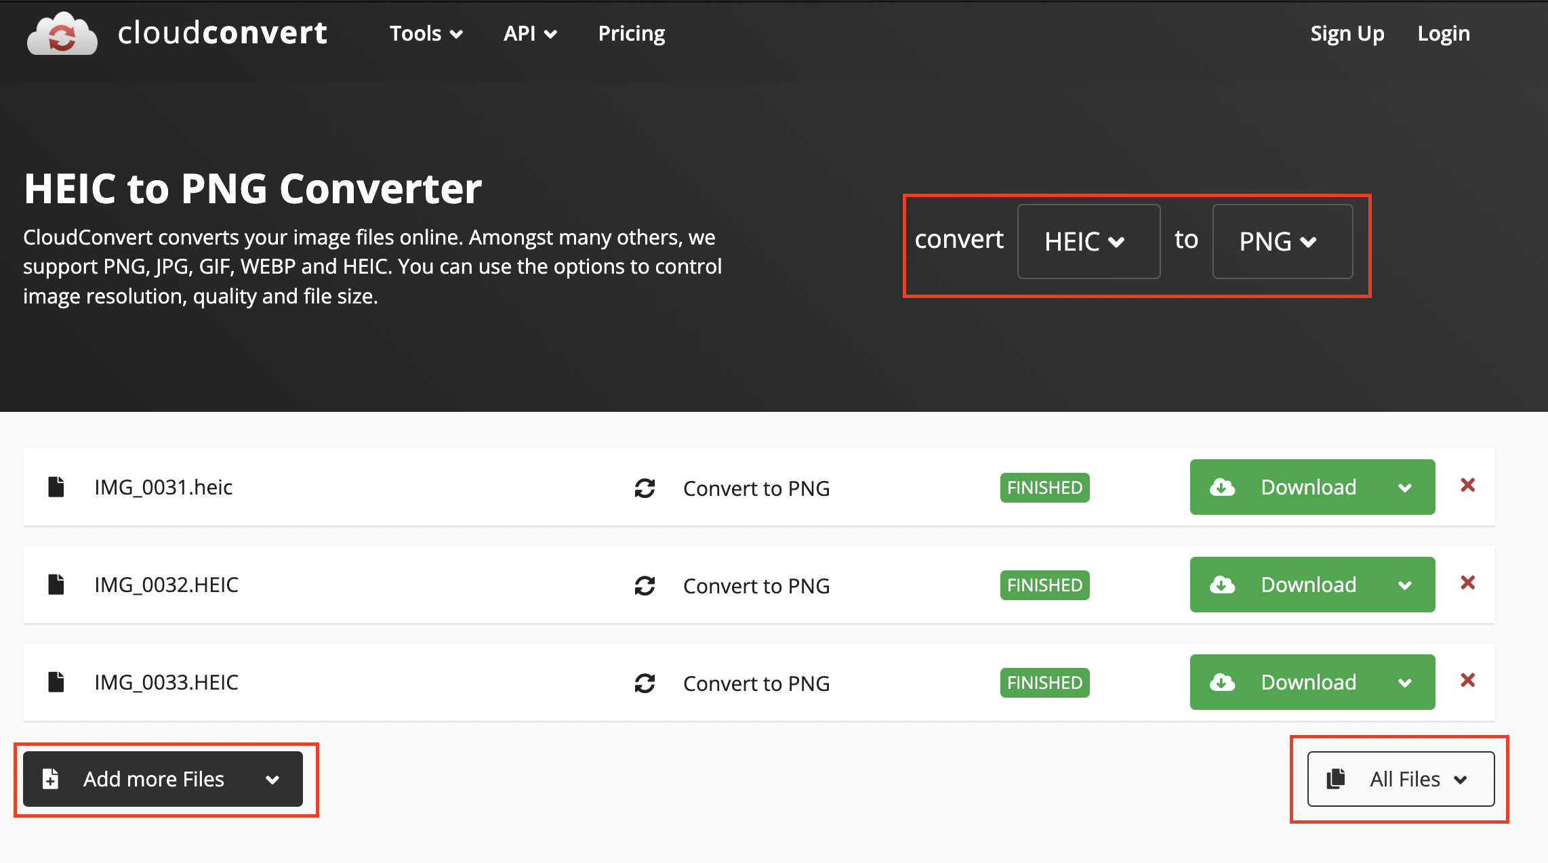Open the HEIC source format dropdown
1548x863 pixels.
(1088, 241)
